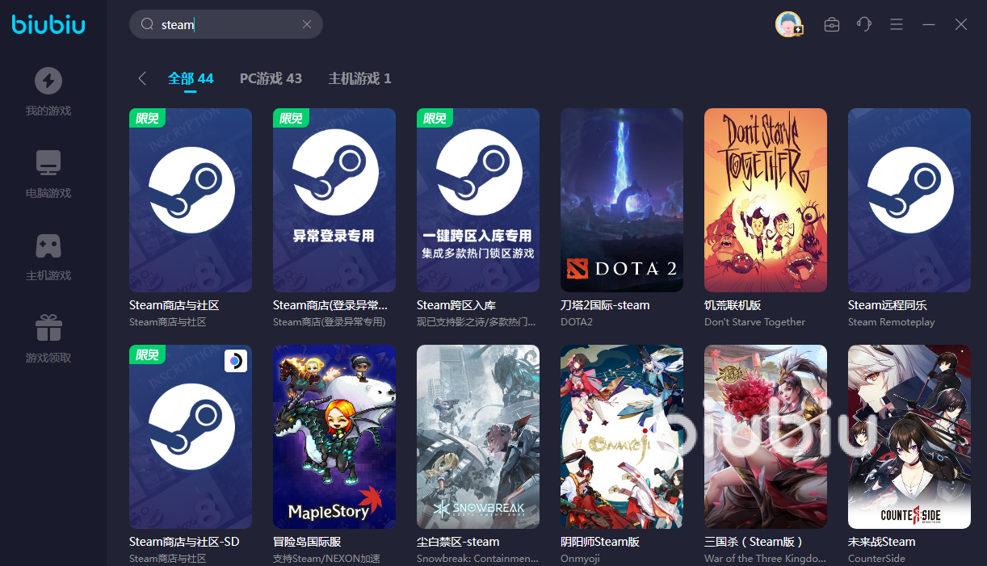987x566 pixels.
Task: Click the search magnifier icon
Action: pyautogui.click(x=147, y=24)
